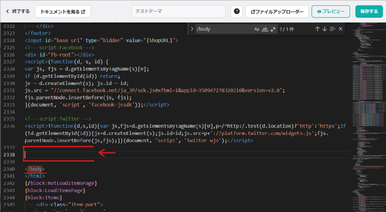Click the {/block:NotLoadItemsPage} line
Screen dimensions: 386x212
[x=61, y=183]
